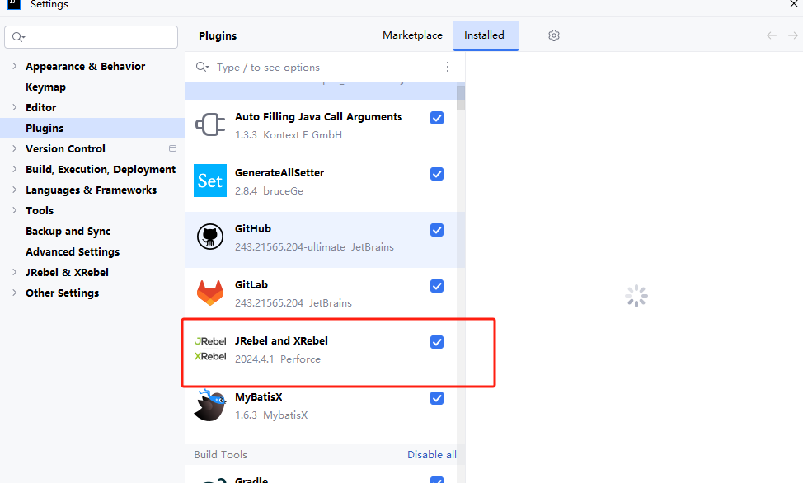Viewport: 803px width, 483px height.
Task: Open the plugins gear settings icon
Action: pyautogui.click(x=554, y=35)
